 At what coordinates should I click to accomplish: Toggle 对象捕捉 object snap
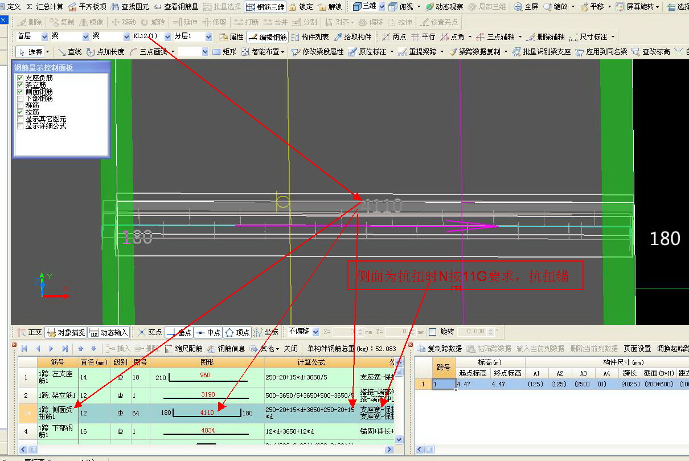click(x=67, y=332)
